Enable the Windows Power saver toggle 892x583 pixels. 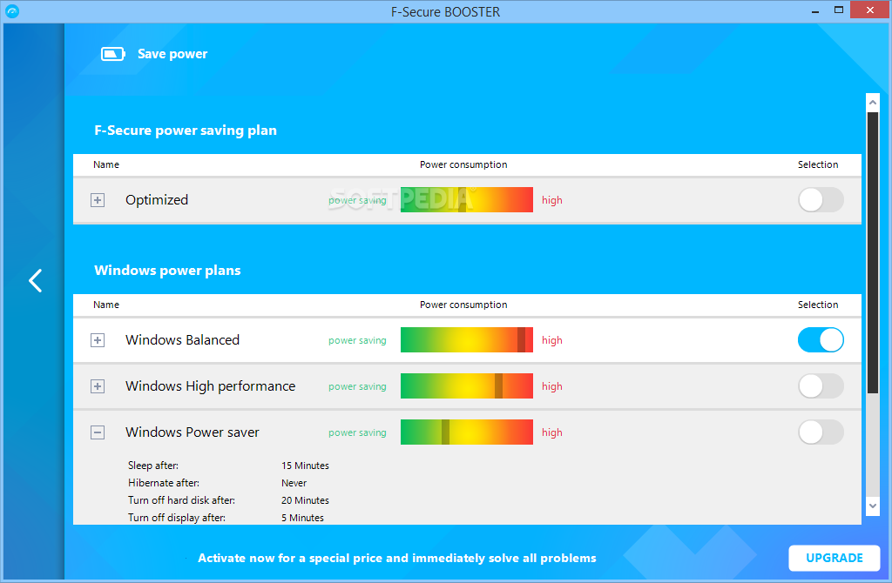(821, 432)
